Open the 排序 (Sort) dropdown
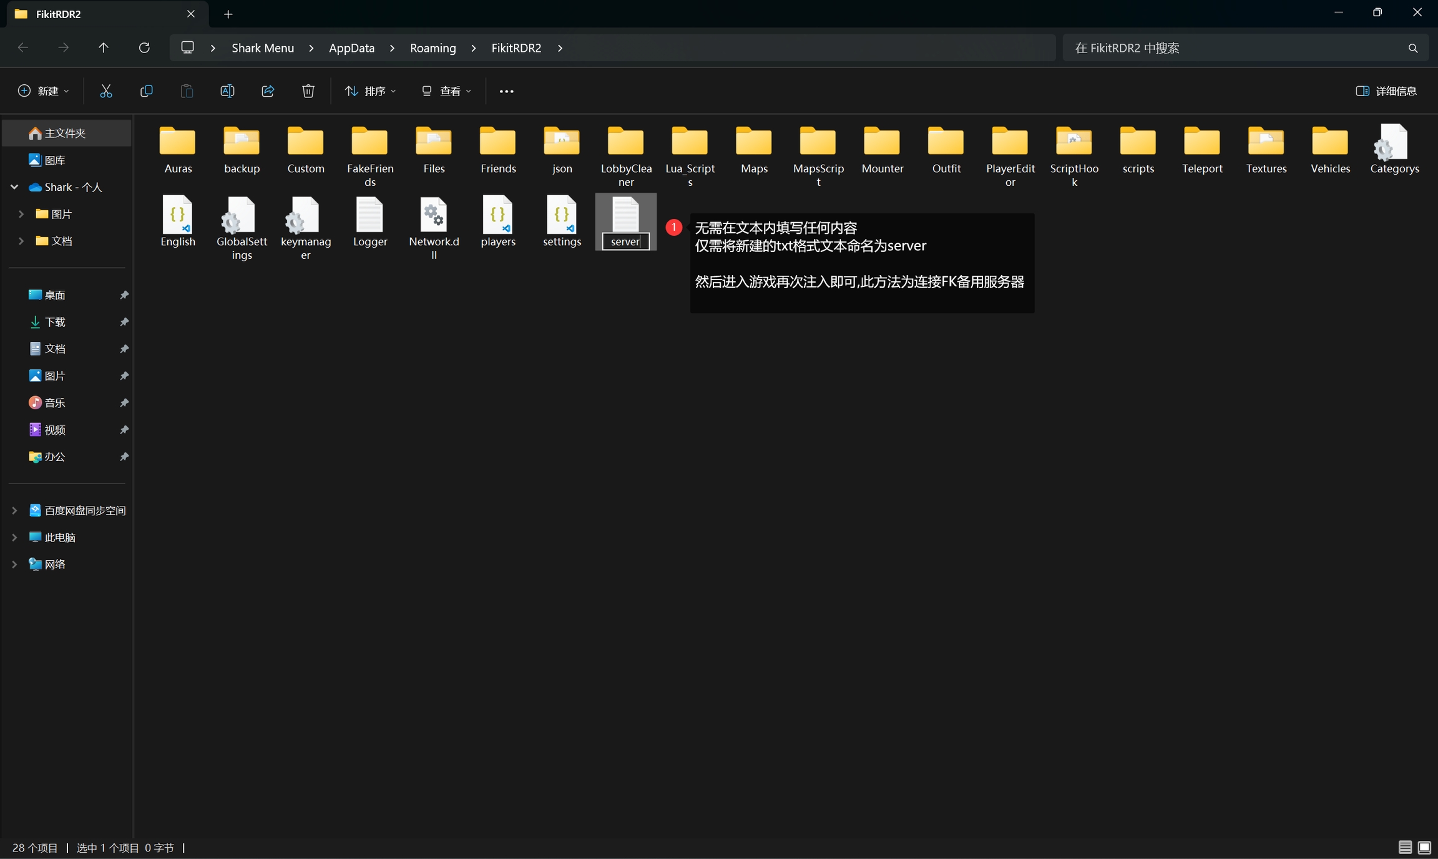 pos(370,91)
